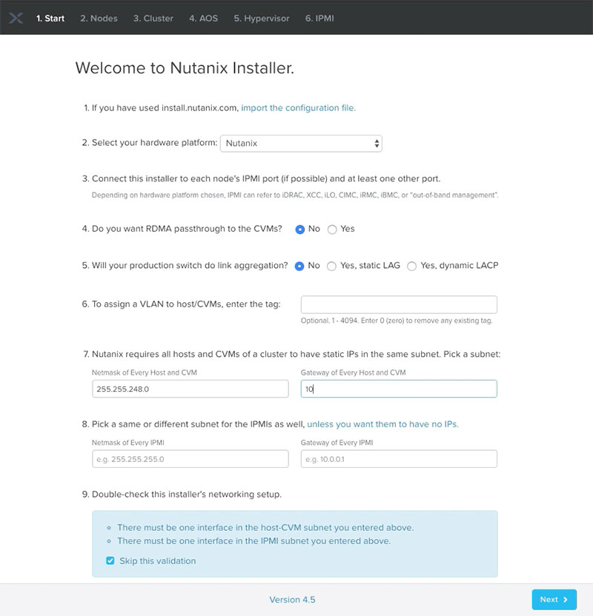Go to the 3. Cluster tab
The width and height of the screenshot is (593, 616).
(x=155, y=18)
